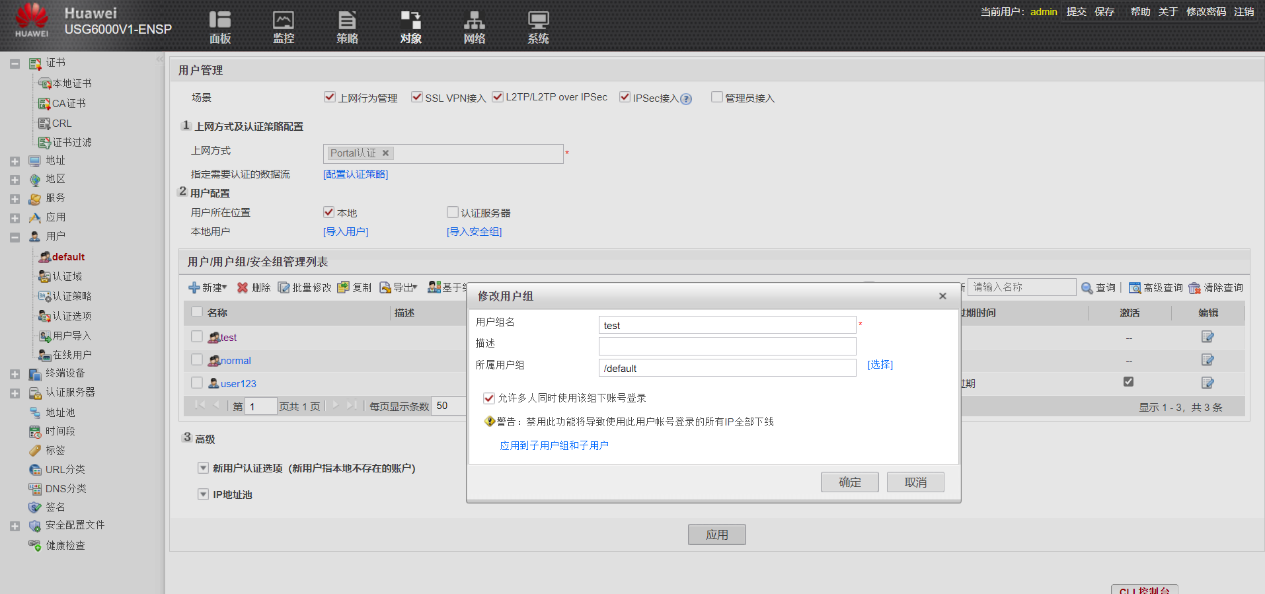Viewport: 1265px width, 594px height.
Task: Open the 导出 export dropdown
Action: coord(399,287)
